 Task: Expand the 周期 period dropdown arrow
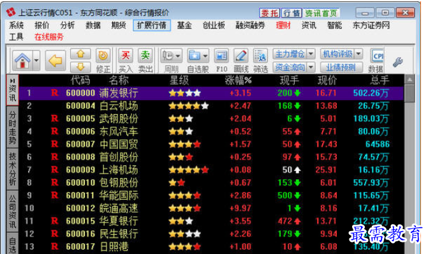tap(178, 56)
